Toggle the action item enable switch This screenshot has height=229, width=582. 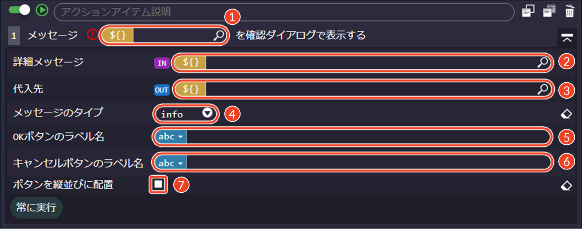coord(20,10)
